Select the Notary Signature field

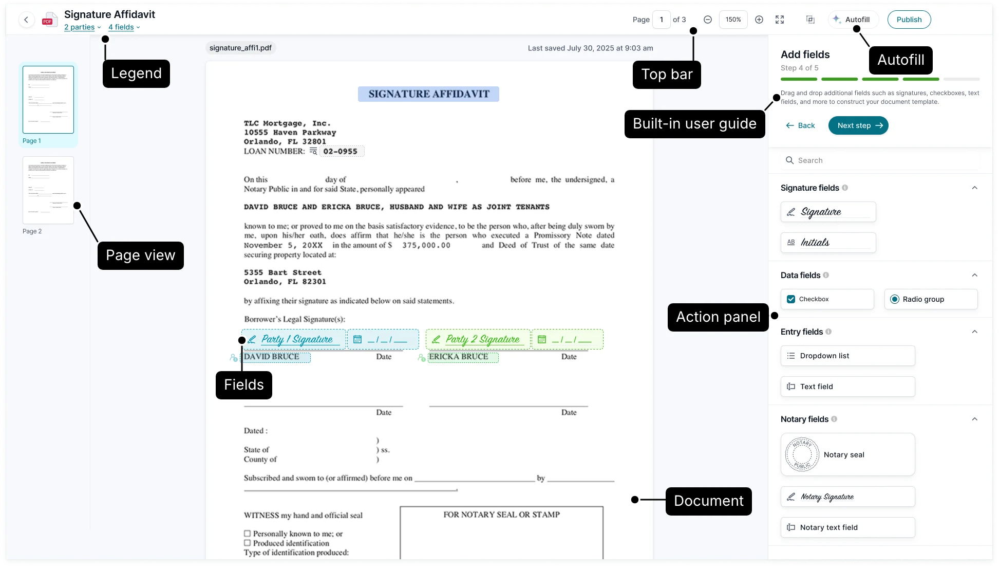(848, 497)
